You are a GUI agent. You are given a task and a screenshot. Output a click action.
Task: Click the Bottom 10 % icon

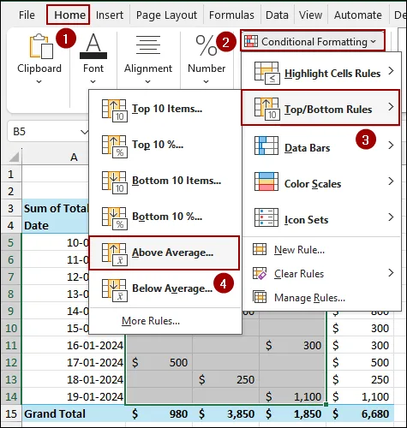pos(115,218)
